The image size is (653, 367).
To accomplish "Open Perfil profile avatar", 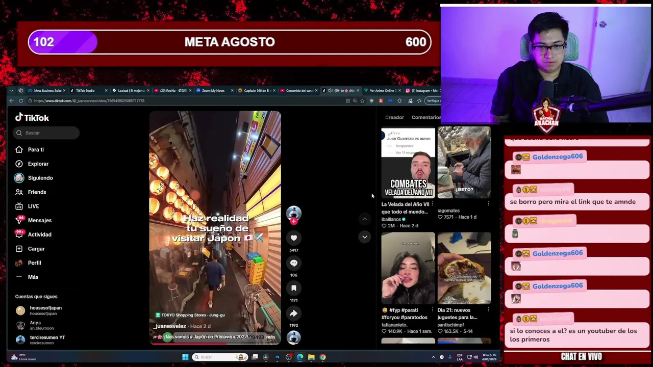I will pyautogui.click(x=19, y=263).
